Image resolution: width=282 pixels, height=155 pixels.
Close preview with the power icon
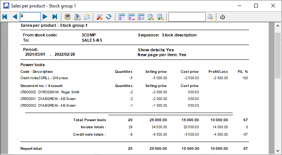[x=222, y=17]
